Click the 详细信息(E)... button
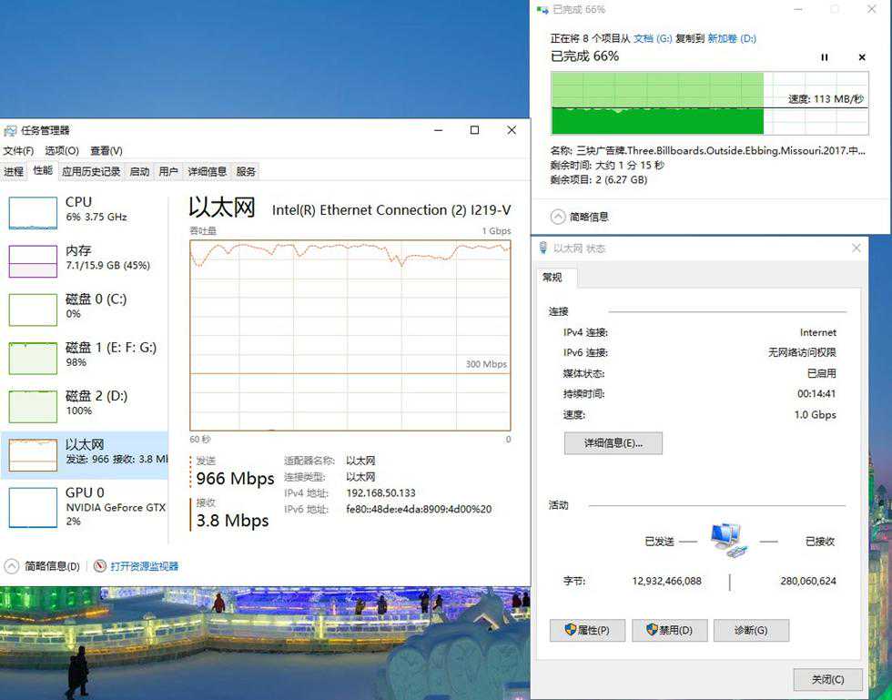The image size is (892, 700). (613, 443)
